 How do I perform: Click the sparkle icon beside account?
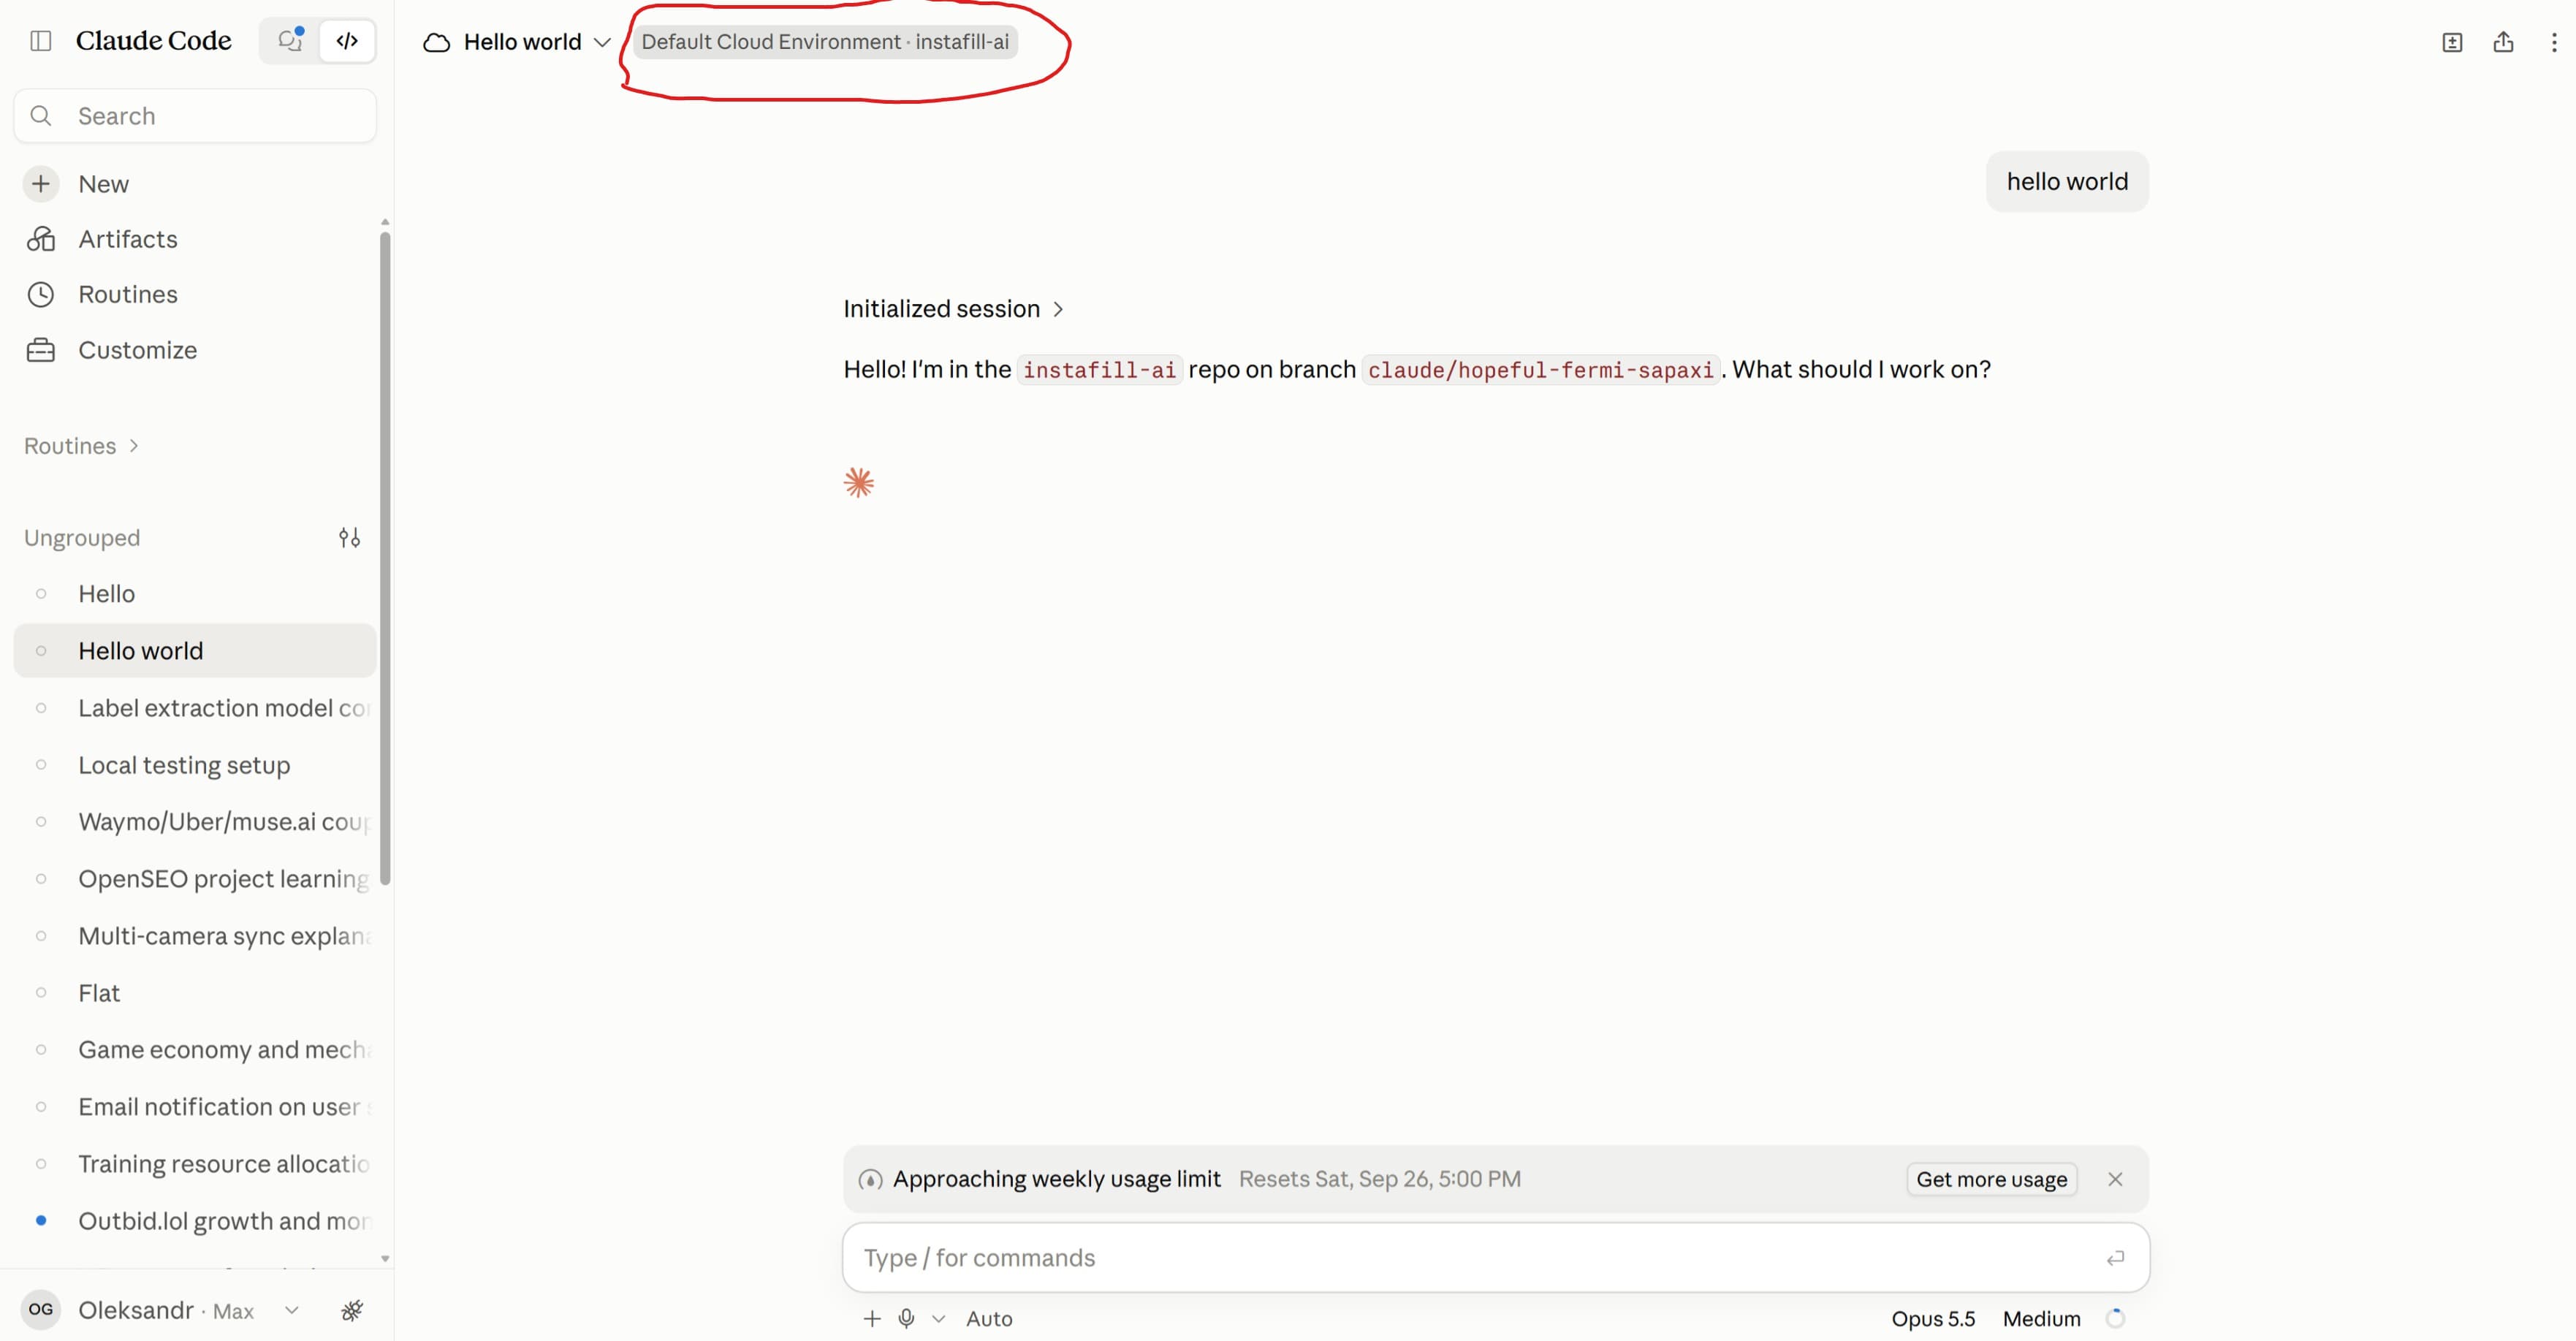(352, 1310)
